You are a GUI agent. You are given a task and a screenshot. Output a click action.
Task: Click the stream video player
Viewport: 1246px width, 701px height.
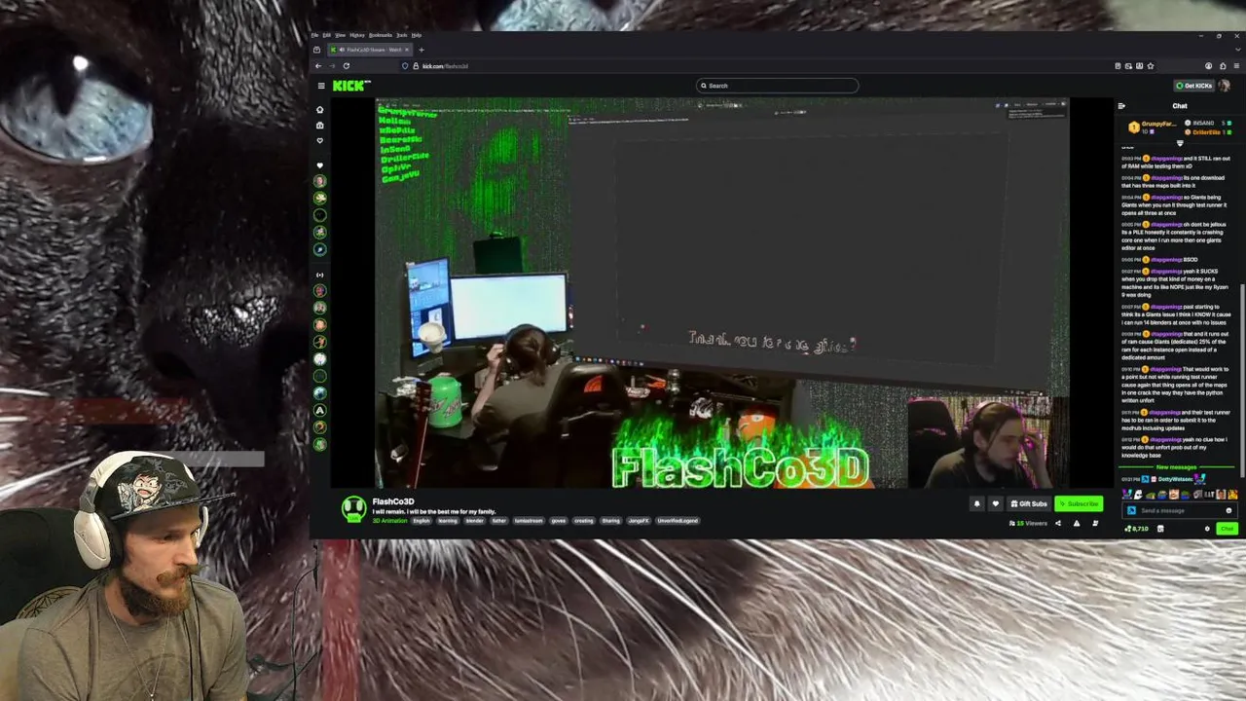722,292
